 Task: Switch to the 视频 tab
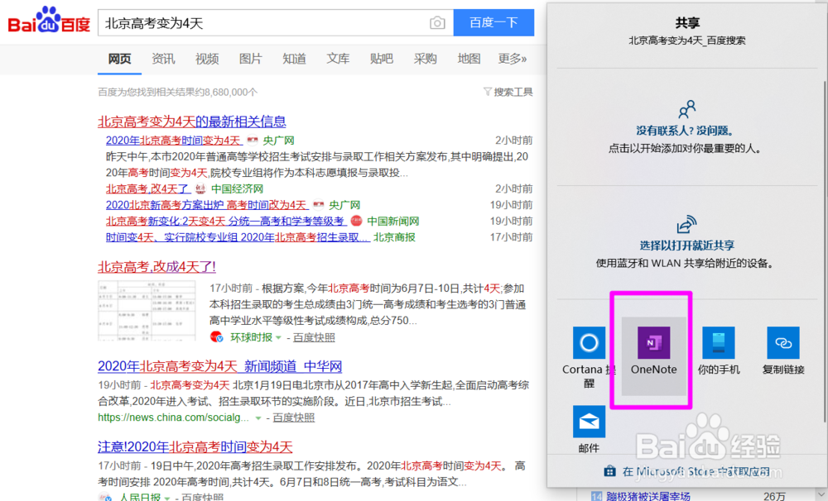206,59
